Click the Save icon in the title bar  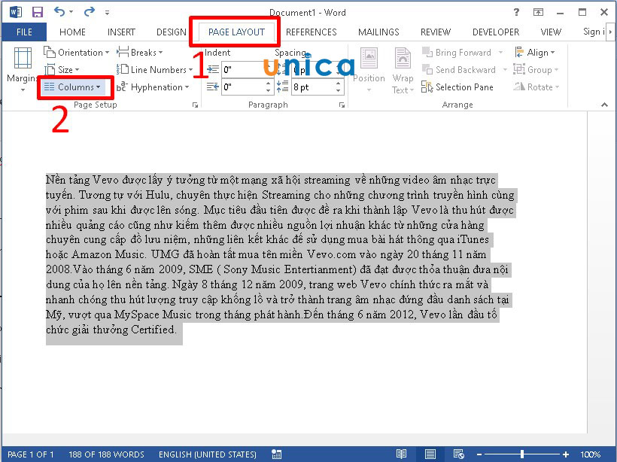click(38, 12)
